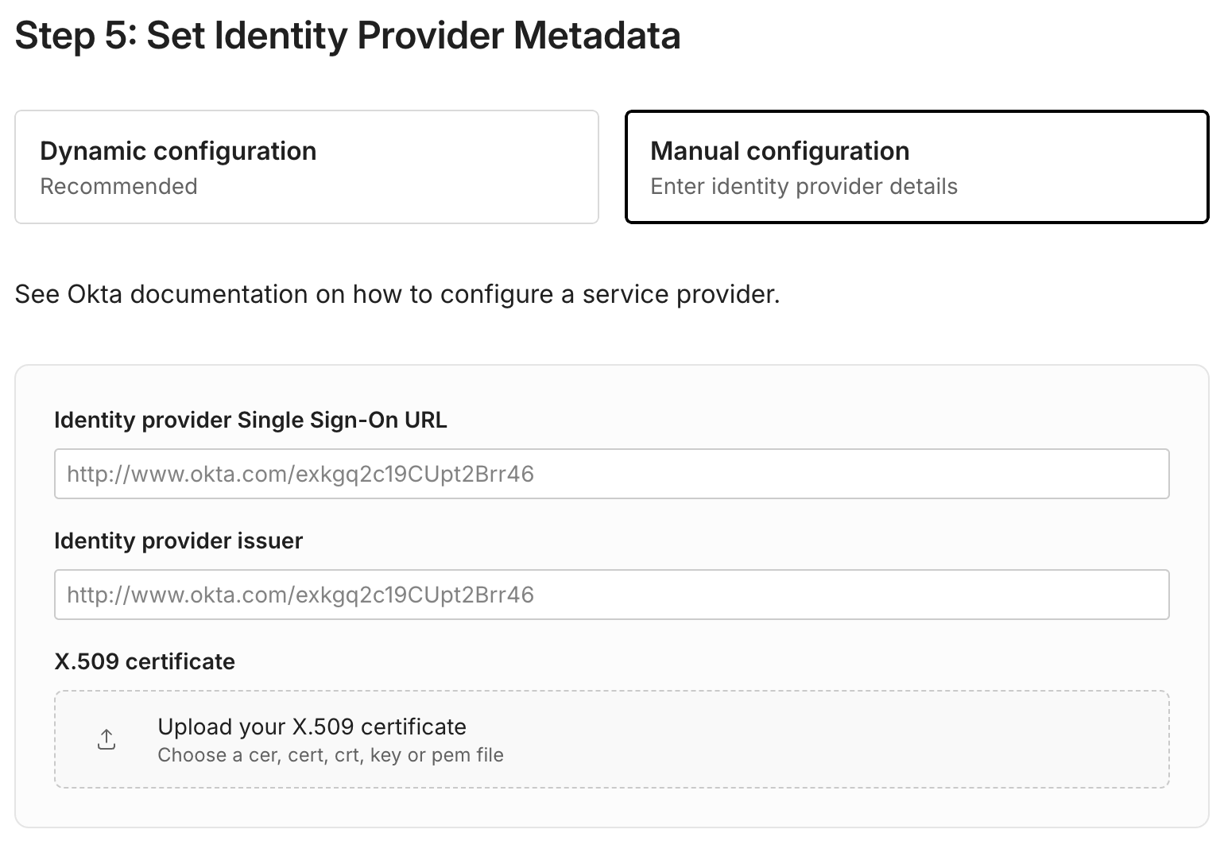1224x841 pixels.
Task: Click the Identity provider issuer field
Action: pos(611,594)
